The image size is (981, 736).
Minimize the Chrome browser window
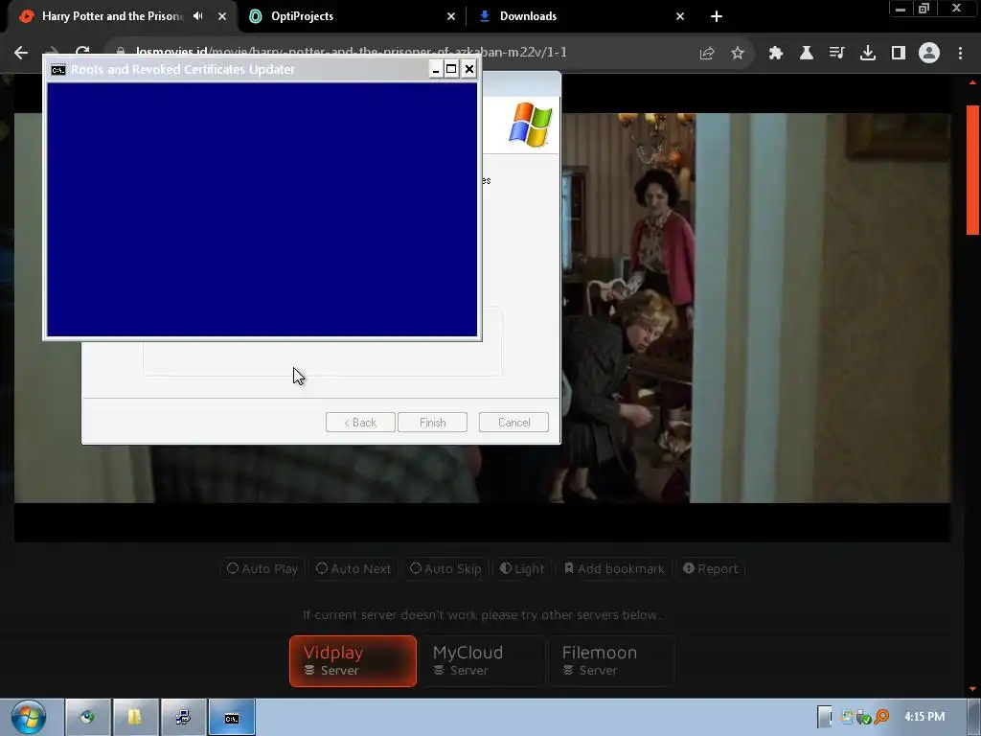pyautogui.click(x=901, y=9)
